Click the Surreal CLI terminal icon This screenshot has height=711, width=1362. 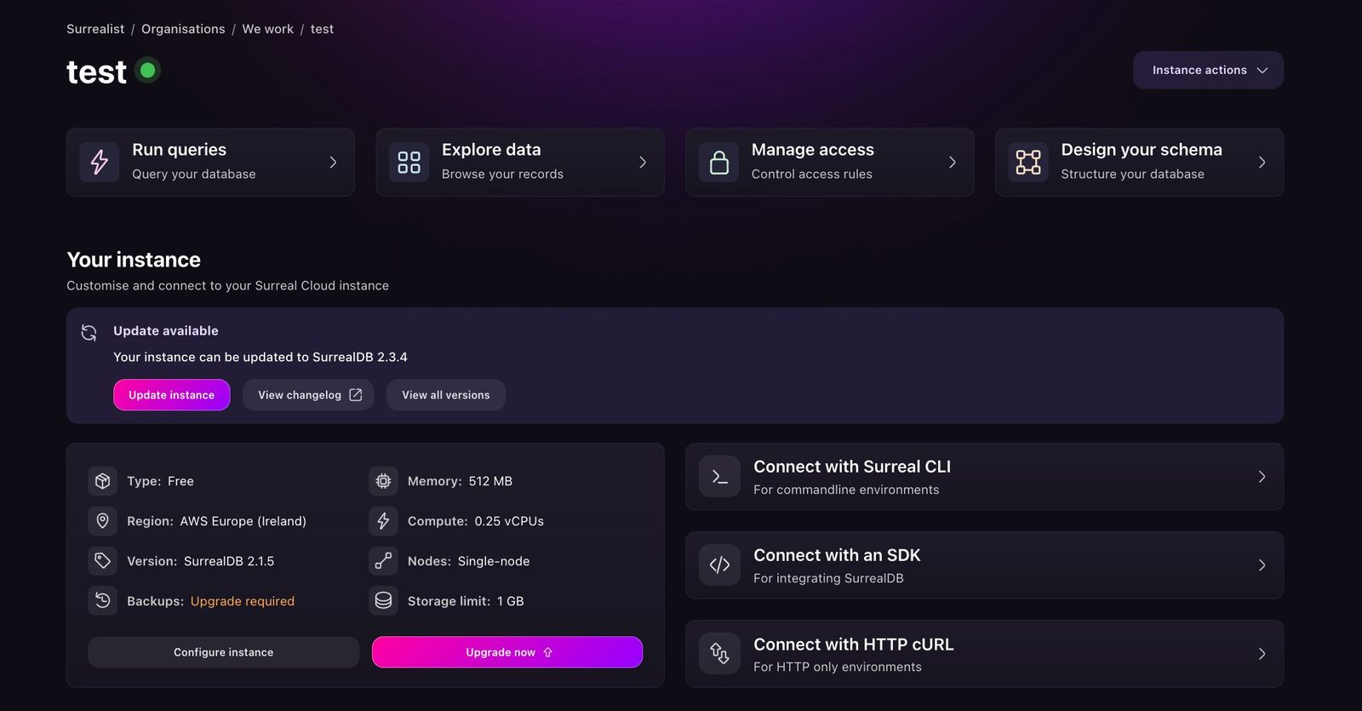(719, 477)
